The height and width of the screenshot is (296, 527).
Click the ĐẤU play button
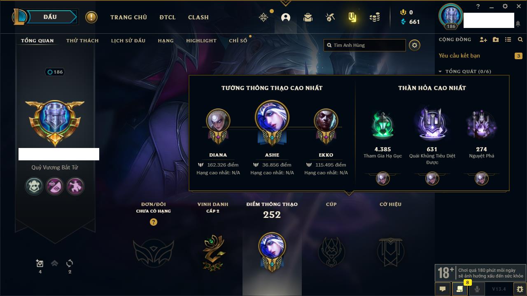coord(50,17)
